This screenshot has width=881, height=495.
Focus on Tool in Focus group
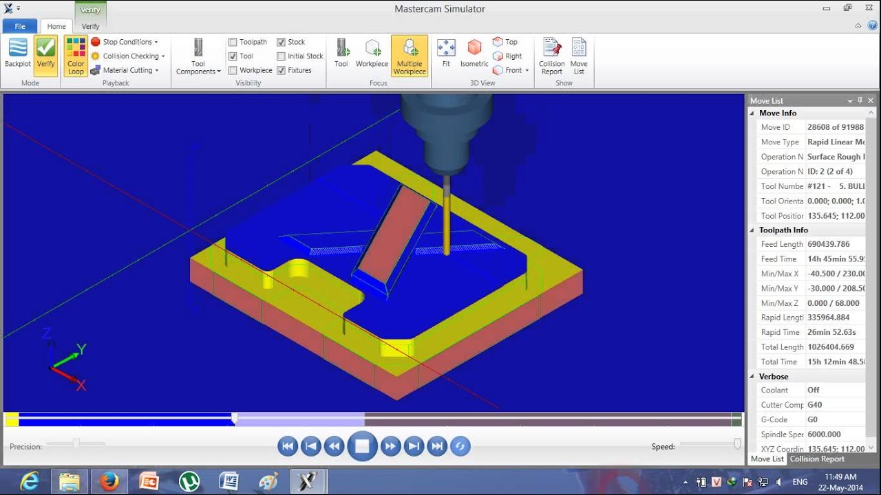(x=341, y=54)
